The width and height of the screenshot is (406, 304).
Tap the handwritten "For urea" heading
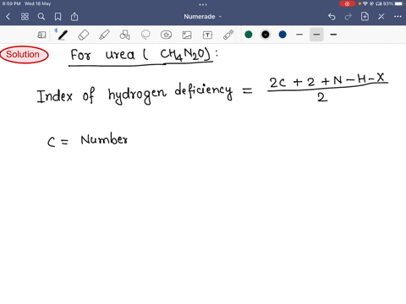point(102,55)
